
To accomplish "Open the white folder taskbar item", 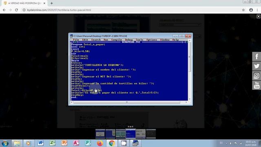I will [x=124, y=143].
